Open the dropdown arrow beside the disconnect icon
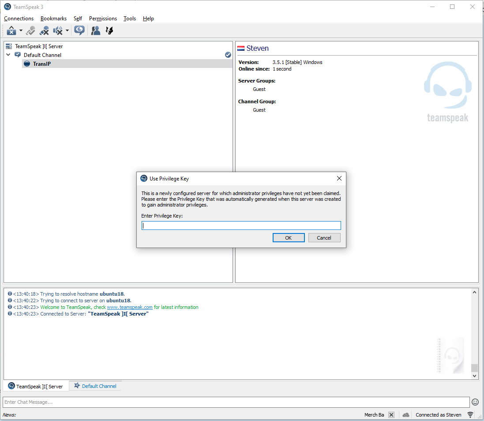 click(21, 30)
